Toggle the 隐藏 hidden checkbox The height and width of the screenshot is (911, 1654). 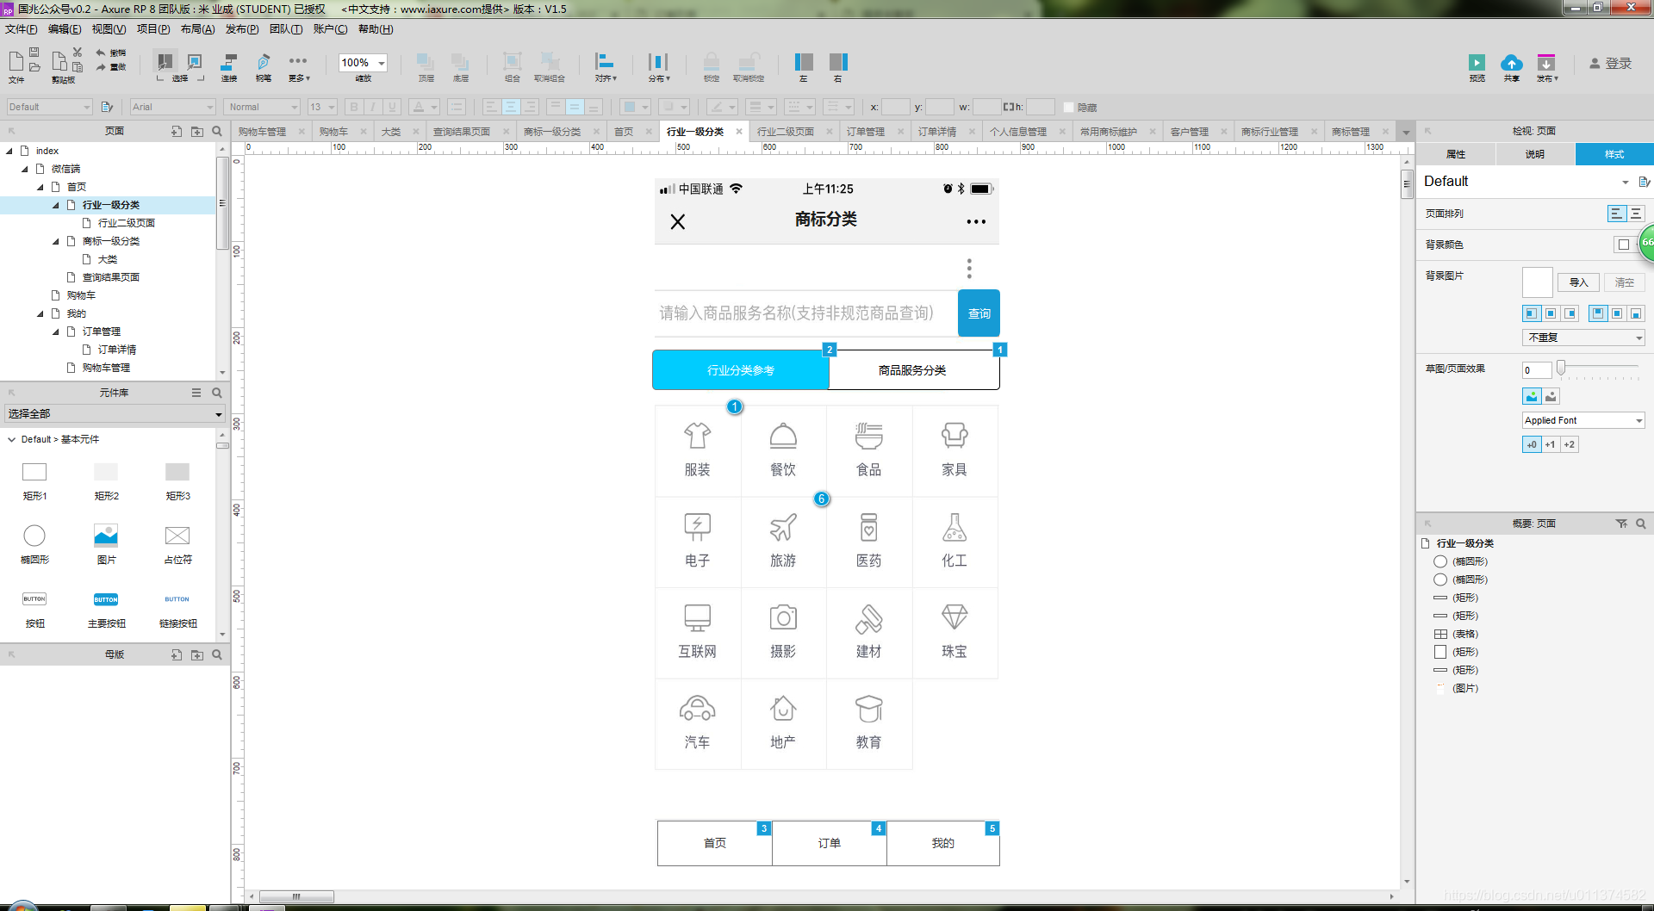tap(1068, 107)
